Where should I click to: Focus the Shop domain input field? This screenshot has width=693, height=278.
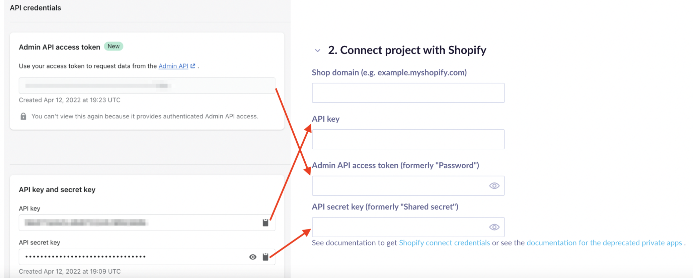(x=408, y=93)
